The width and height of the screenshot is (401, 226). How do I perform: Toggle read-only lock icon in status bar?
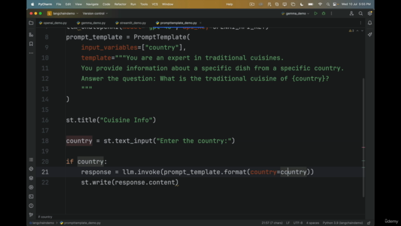click(369, 223)
